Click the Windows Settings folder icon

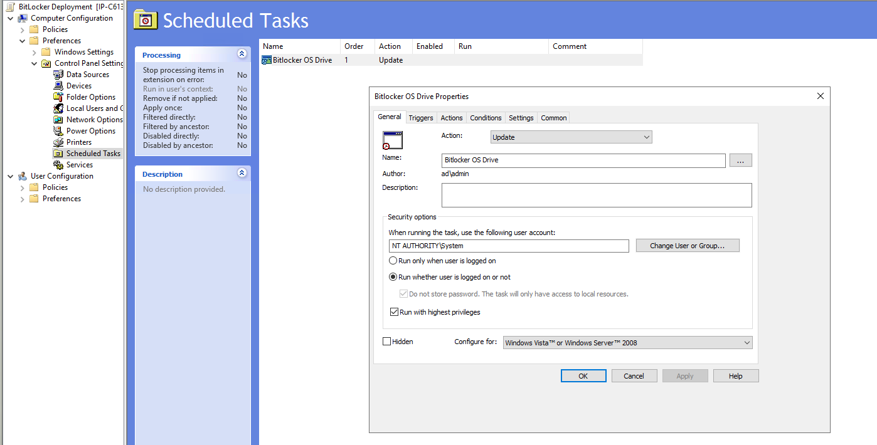point(46,52)
